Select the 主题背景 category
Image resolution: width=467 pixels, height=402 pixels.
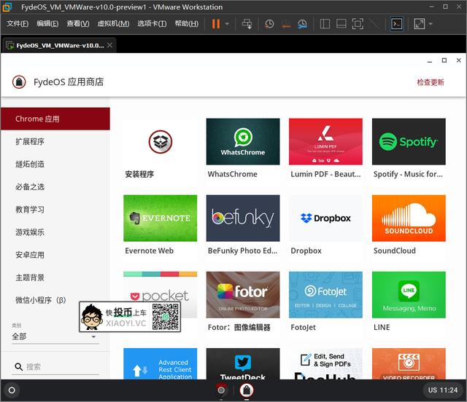[x=55, y=277]
